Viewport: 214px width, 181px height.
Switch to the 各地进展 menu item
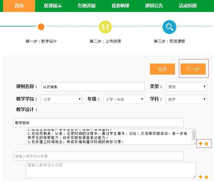(x=87, y=6)
